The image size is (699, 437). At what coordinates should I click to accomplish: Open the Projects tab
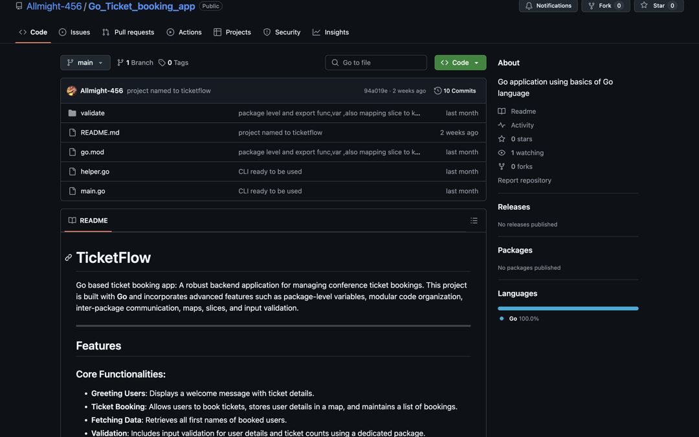pyautogui.click(x=232, y=32)
